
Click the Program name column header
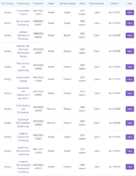click(x=23, y=3)
